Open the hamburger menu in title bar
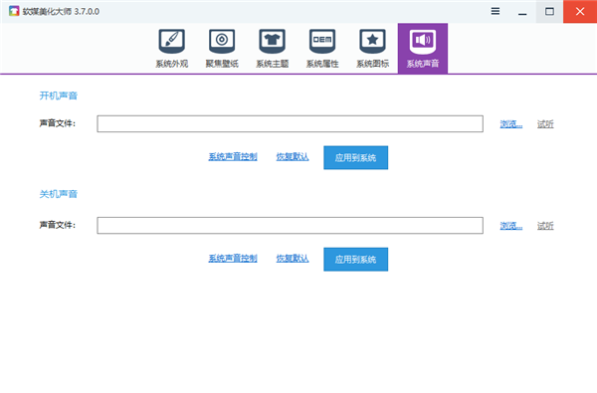The height and width of the screenshot is (393, 597). tap(496, 11)
